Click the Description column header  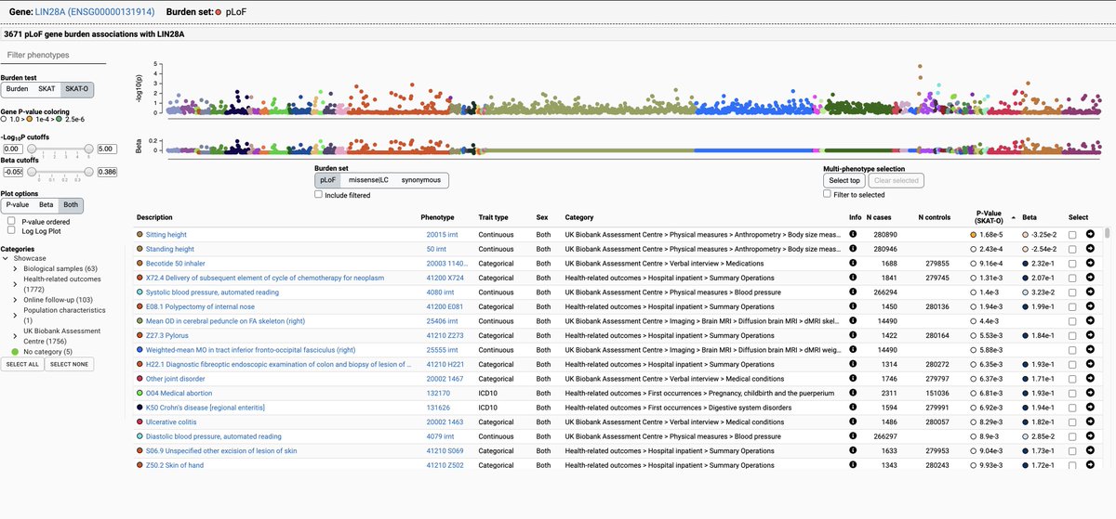coord(154,217)
